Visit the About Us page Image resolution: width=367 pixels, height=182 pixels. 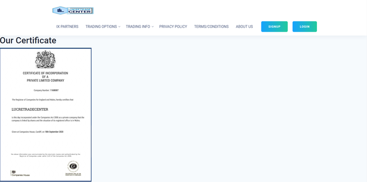[x=245, y=27]
